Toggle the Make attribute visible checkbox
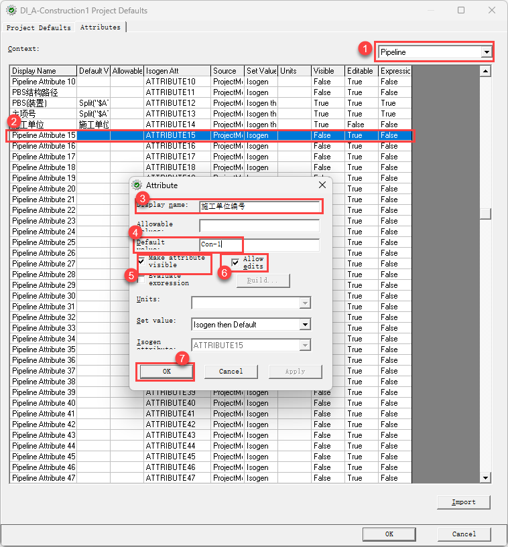 click(141, 260)
